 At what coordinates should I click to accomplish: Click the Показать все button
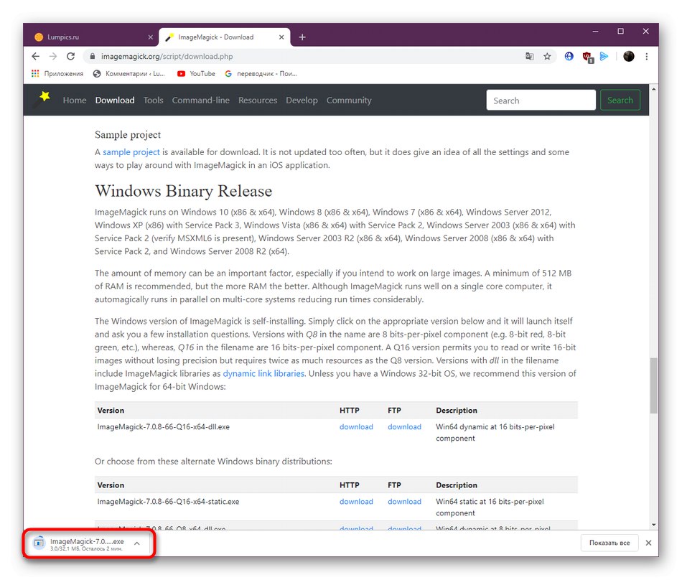tap(609, 543)
